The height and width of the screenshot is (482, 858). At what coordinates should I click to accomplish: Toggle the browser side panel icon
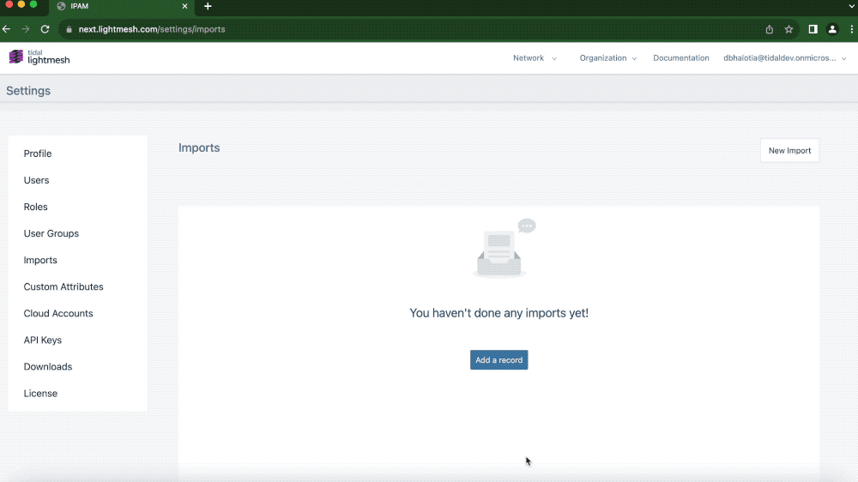813,29
